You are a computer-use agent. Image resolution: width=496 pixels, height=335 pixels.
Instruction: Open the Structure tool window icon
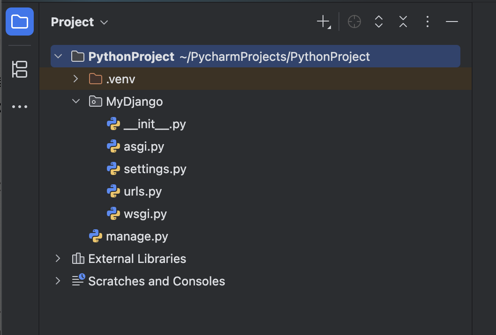pyautogui.click(x=20, y=69)
